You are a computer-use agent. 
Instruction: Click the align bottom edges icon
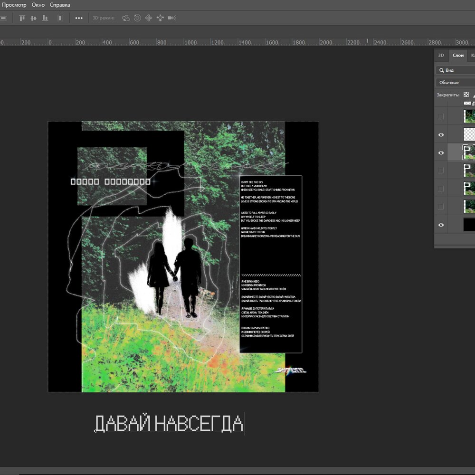tap(45, 18)
